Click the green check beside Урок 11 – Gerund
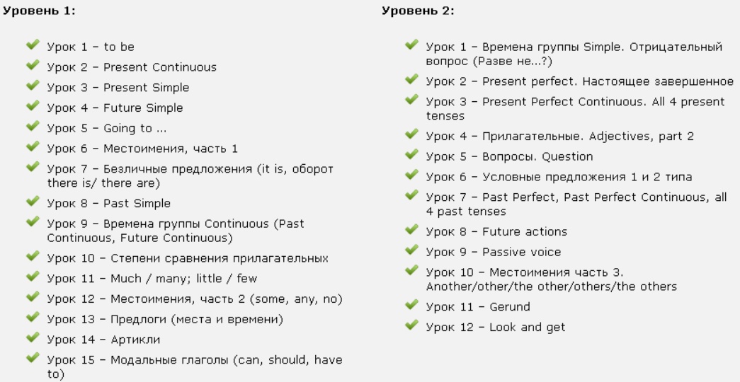The height and width of the screenshot is (382, 740). pyautogui.click(x=411, y=306)
